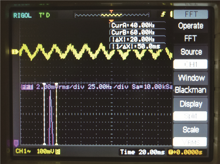The height and width of the screenshot is (164, 220).
Task: Click the bandwidth limit B icon
Action: pyautogui.click(x=58, y=152)
